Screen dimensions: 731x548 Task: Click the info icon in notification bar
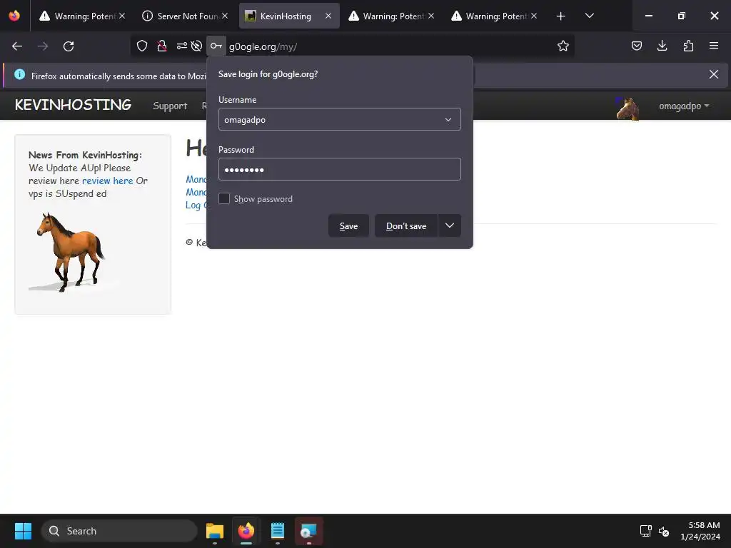point(19,74)
